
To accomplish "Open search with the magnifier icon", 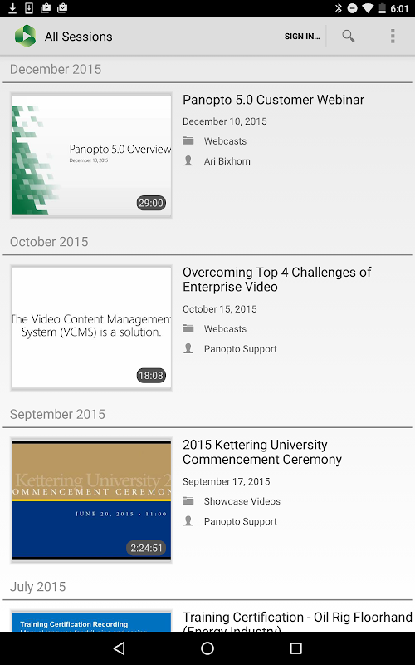I will coord(348,36).
